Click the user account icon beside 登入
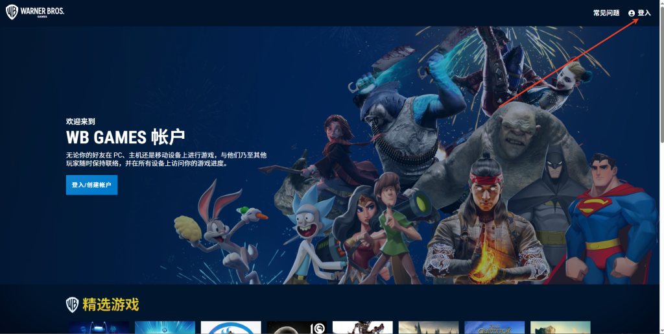Viewport: 664px width, 334px height. [x=632, y=13]
